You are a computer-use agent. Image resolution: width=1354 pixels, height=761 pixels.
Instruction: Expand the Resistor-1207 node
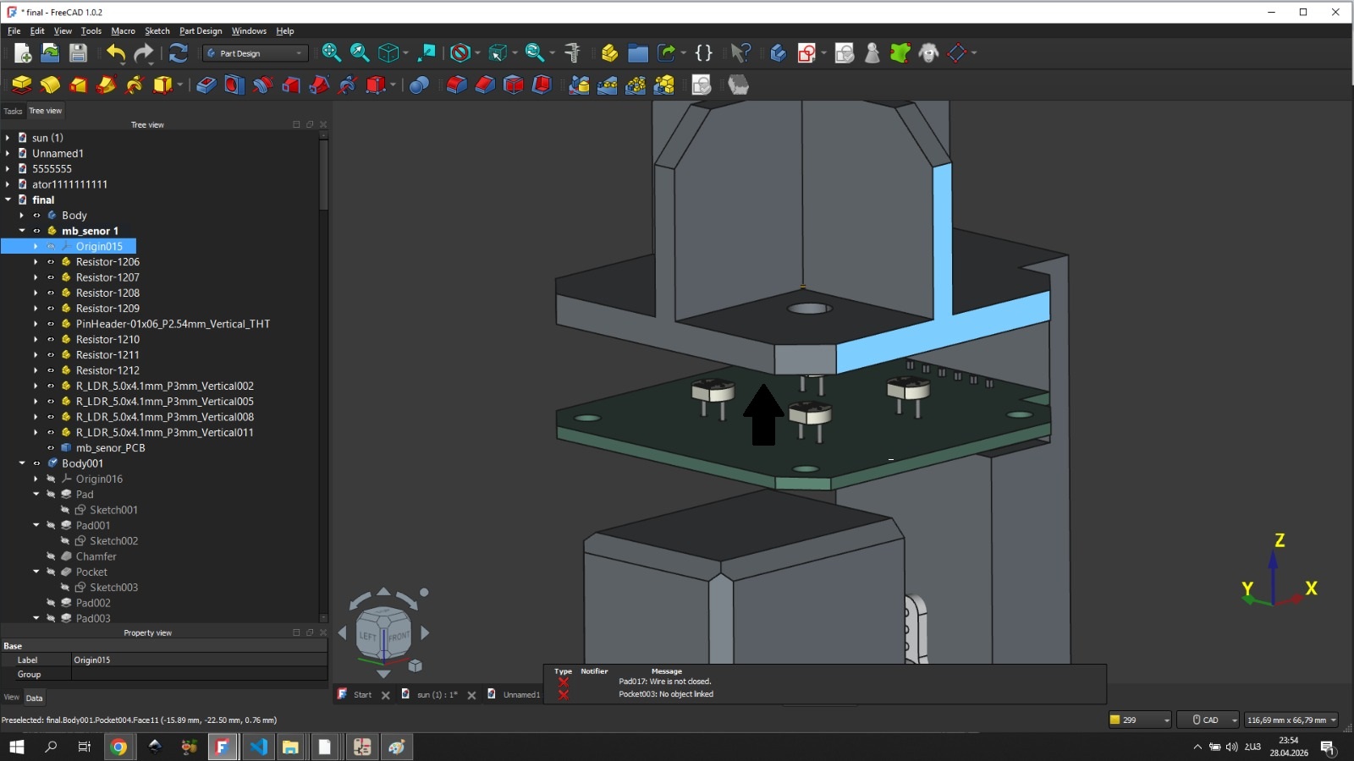click(x=36, y=277)
